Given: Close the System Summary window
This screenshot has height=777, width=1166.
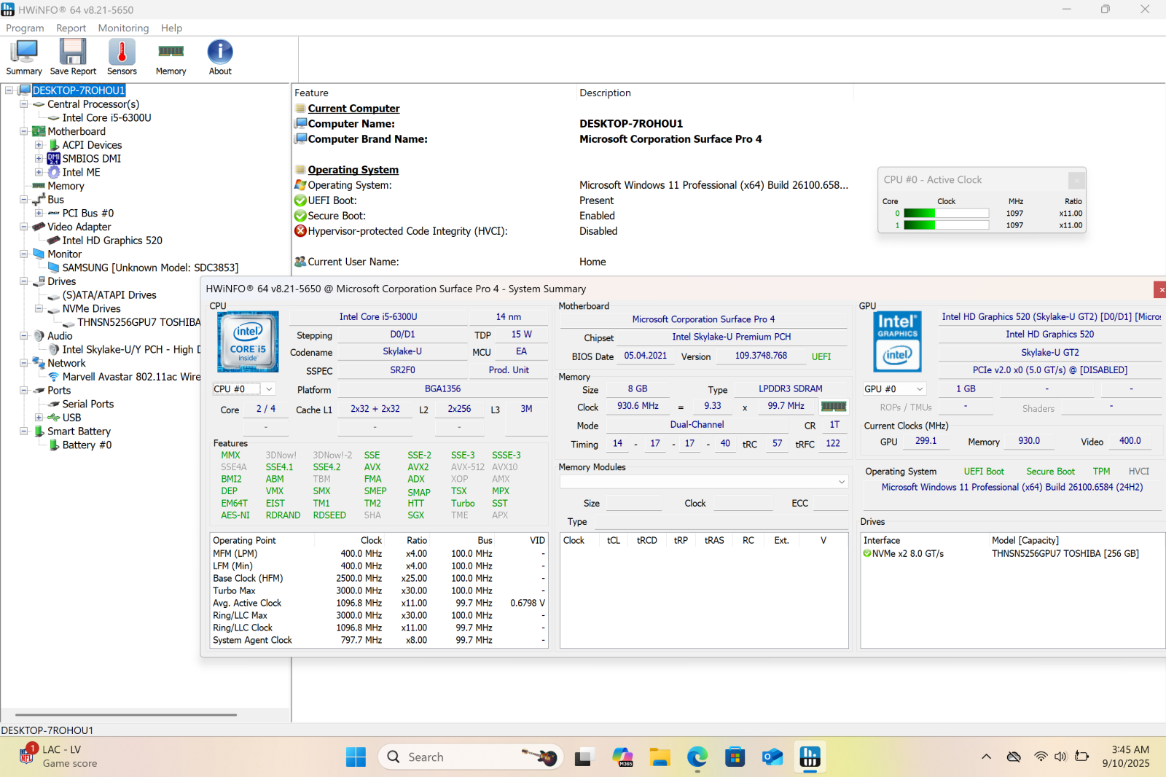Looking at the screenshot, I should (1160, 289).
